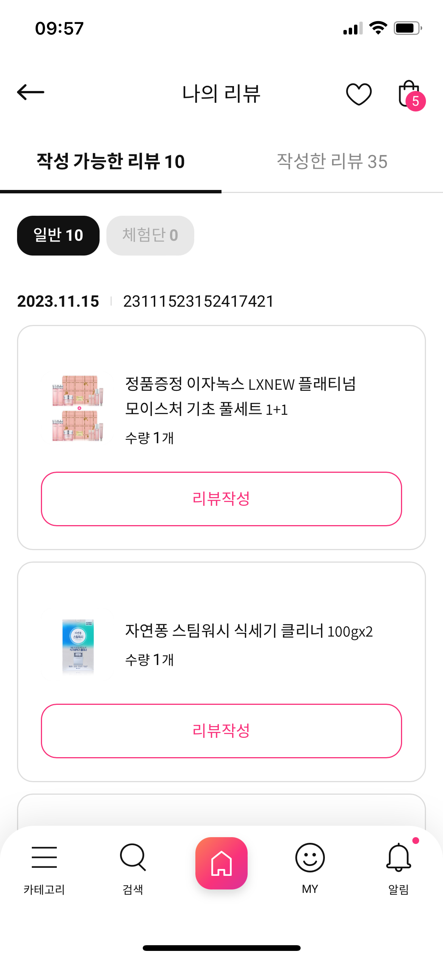This screenshot has height=960, width=443.
Task: Tap the cart badge showing 5
Action: (415, 101)
